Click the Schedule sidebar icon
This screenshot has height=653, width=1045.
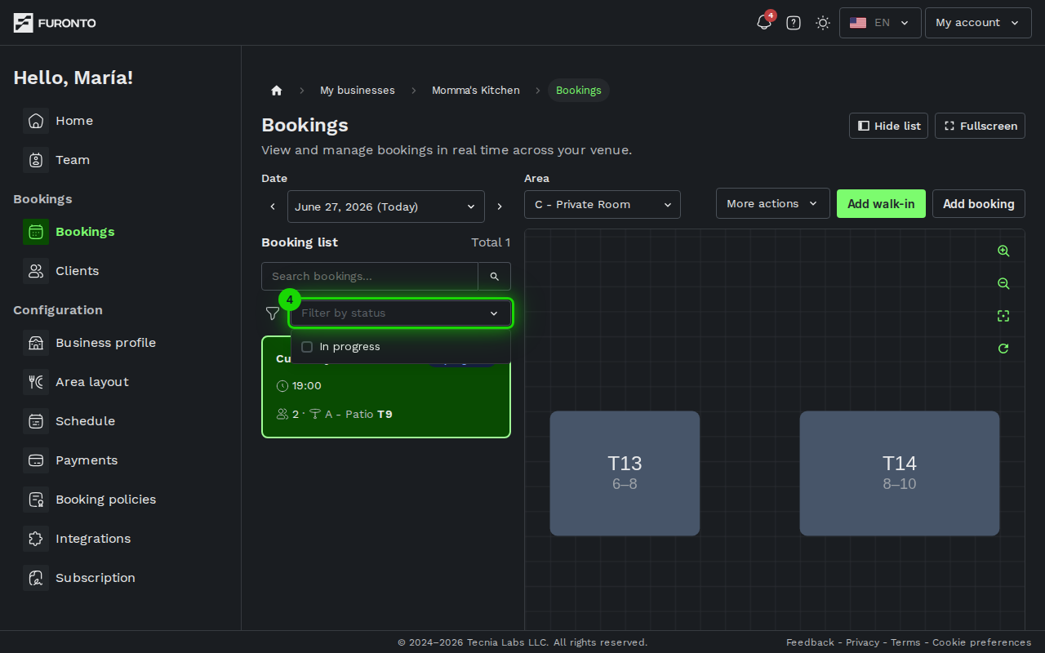point(36,421)
